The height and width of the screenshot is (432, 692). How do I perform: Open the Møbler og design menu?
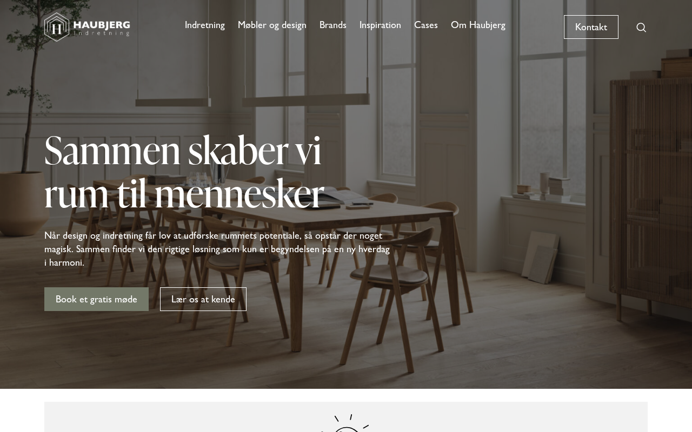point(272,25)
